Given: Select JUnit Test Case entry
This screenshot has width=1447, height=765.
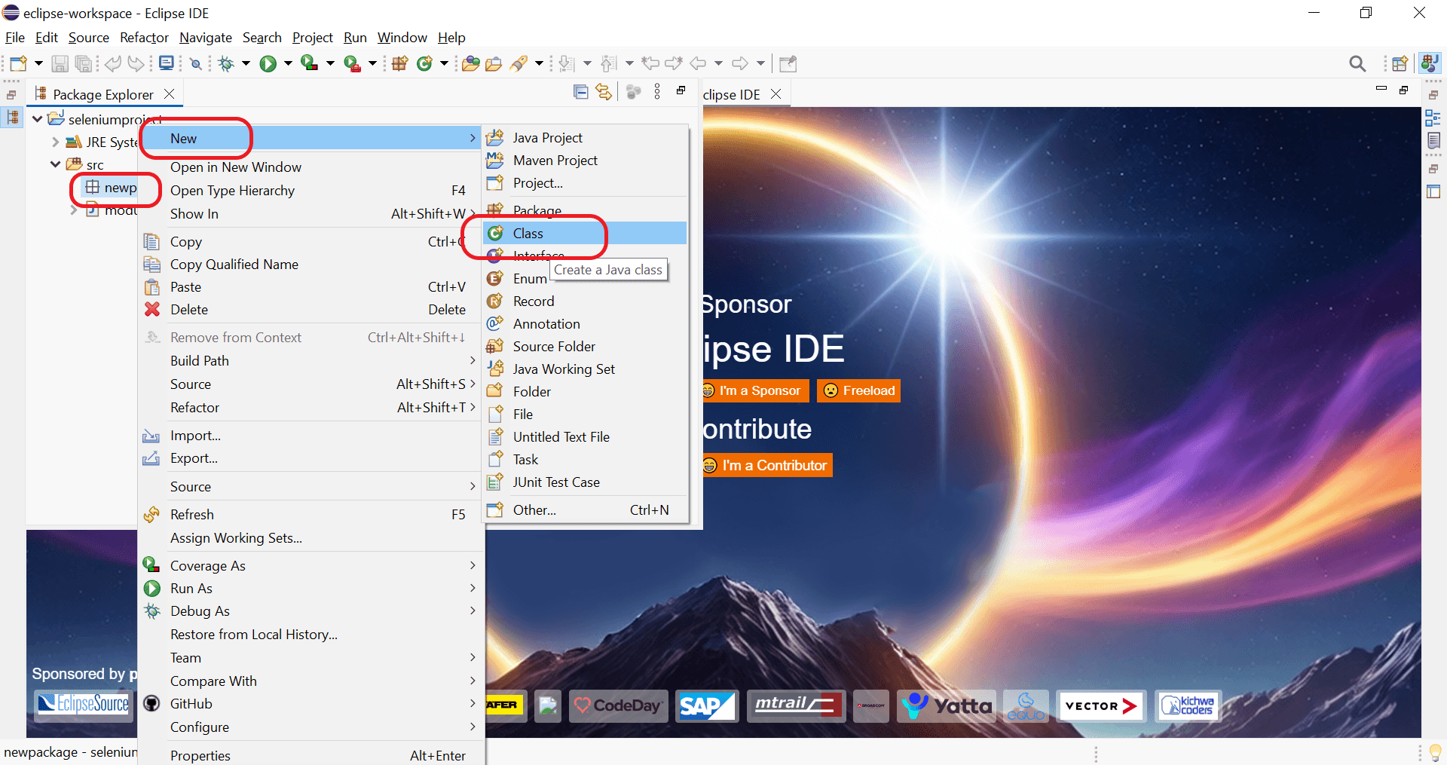Looking at the screenshot, I should 586,482.
